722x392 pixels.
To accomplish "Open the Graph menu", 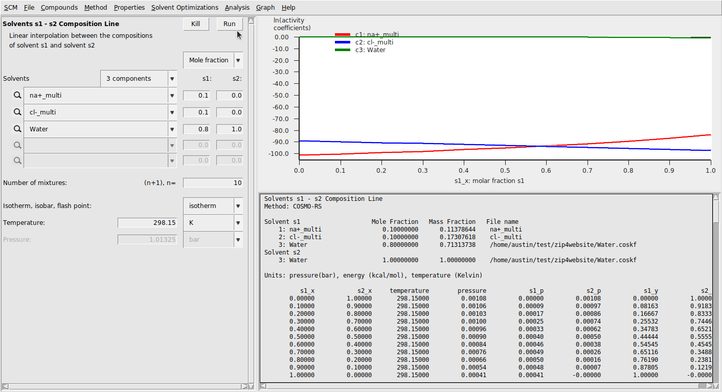I will (x=265, y=8).
